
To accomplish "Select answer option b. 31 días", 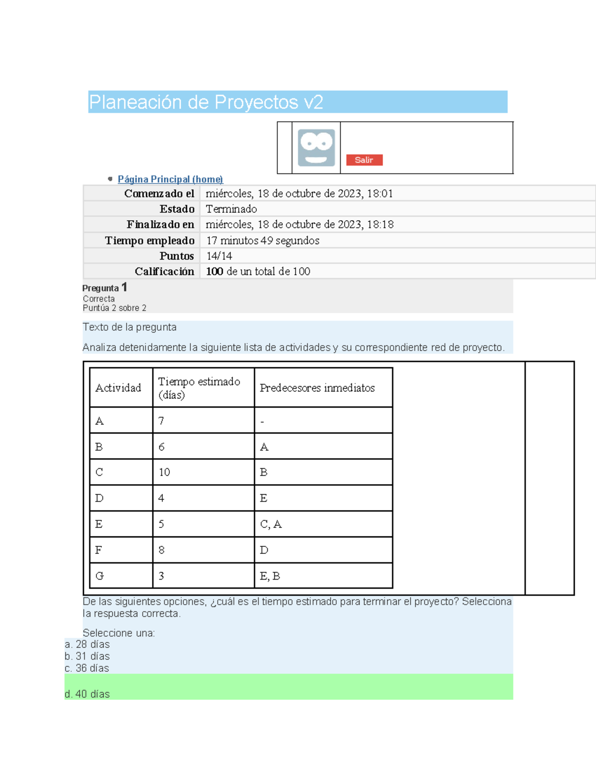I will click(x=87, y=656).
